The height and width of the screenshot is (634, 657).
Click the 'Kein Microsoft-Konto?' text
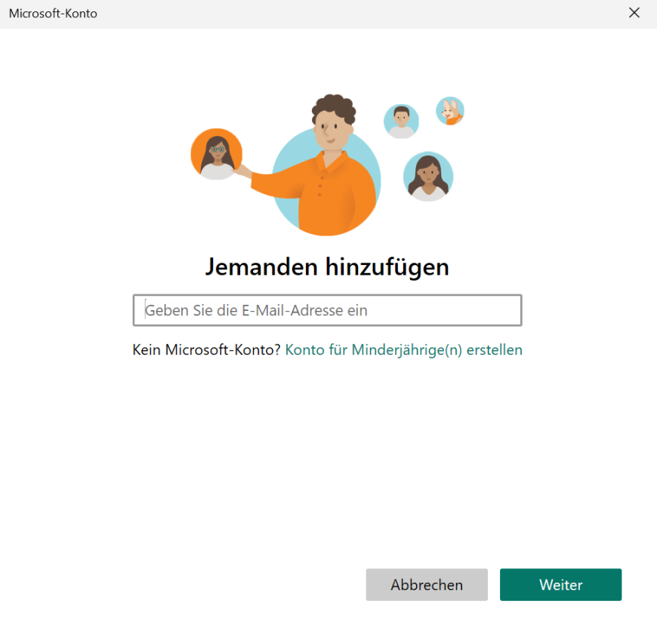click(206, 350)
